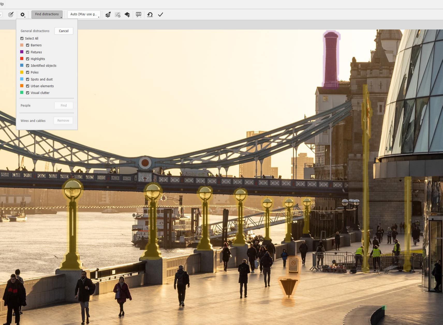Click the 'People' label text

(26, 105)
